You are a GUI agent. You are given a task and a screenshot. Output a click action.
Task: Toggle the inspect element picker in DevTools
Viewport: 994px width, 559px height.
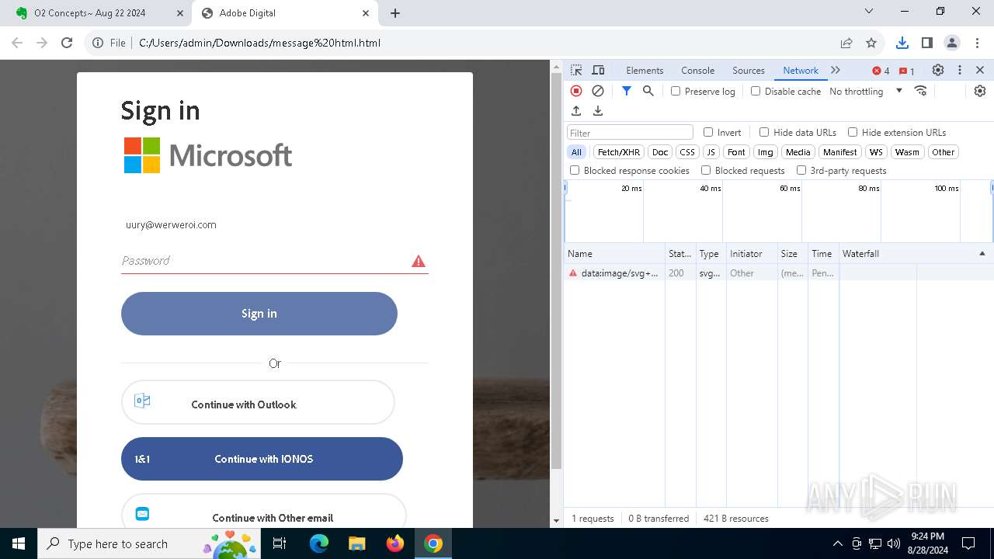click(576, 70)
